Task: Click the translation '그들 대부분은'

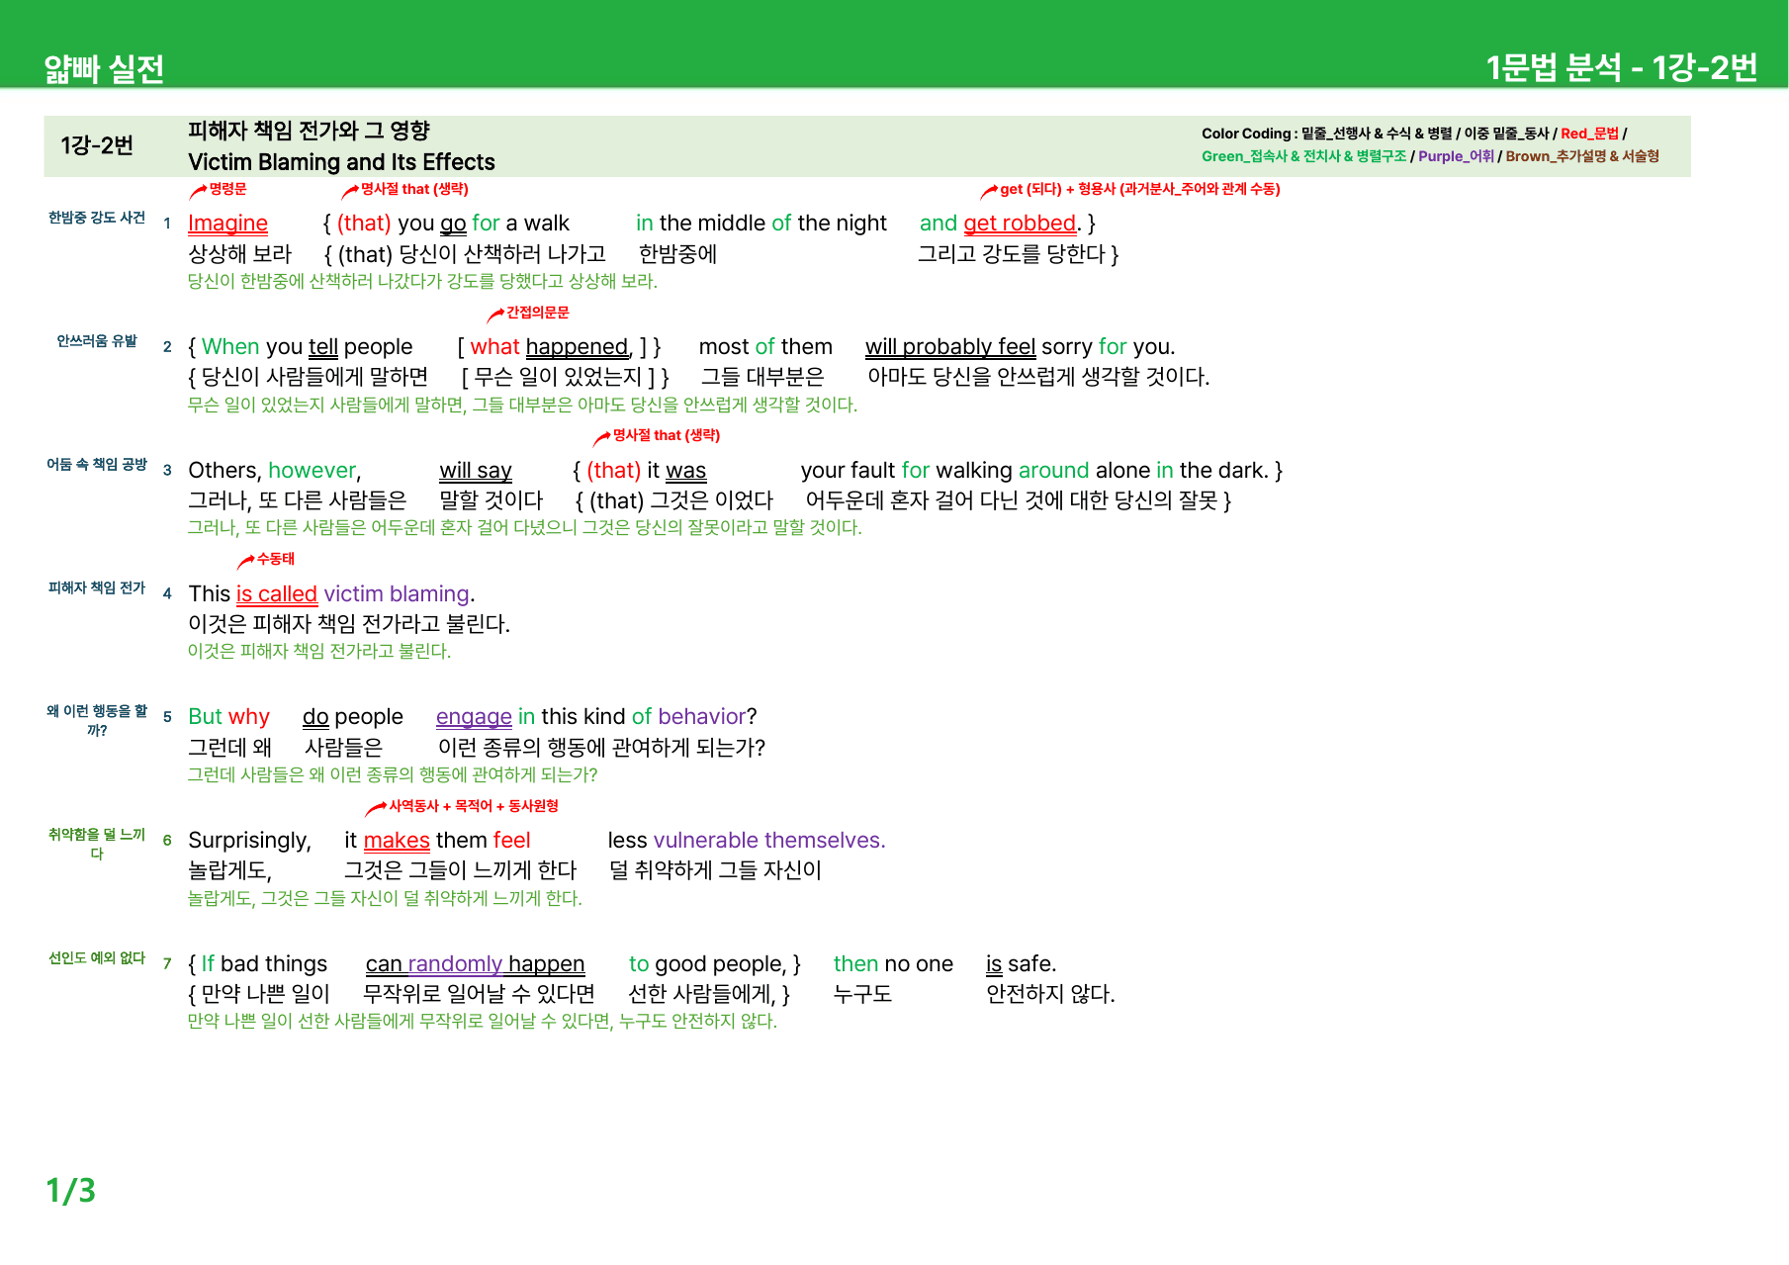Action: click(762, 377)
